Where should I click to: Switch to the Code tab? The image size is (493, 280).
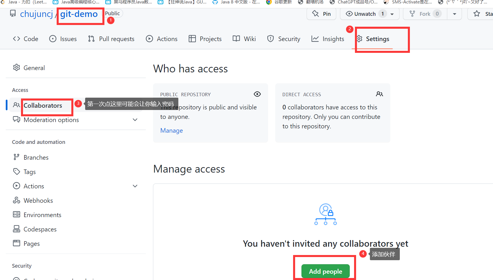(x=26, y=39)
